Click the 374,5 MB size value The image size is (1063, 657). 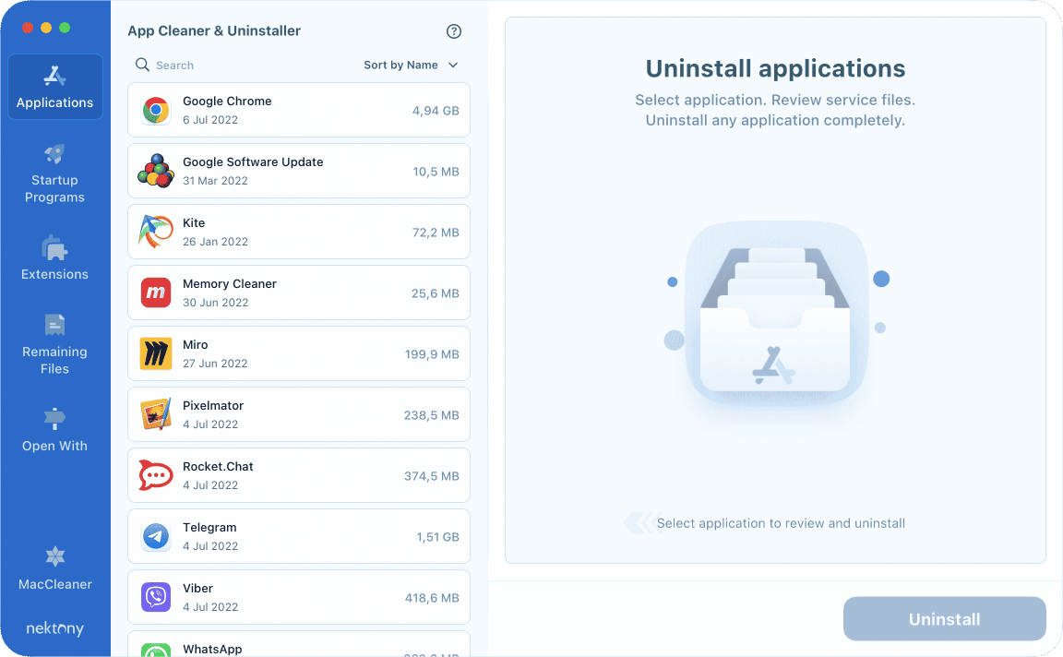pos(432,476)
